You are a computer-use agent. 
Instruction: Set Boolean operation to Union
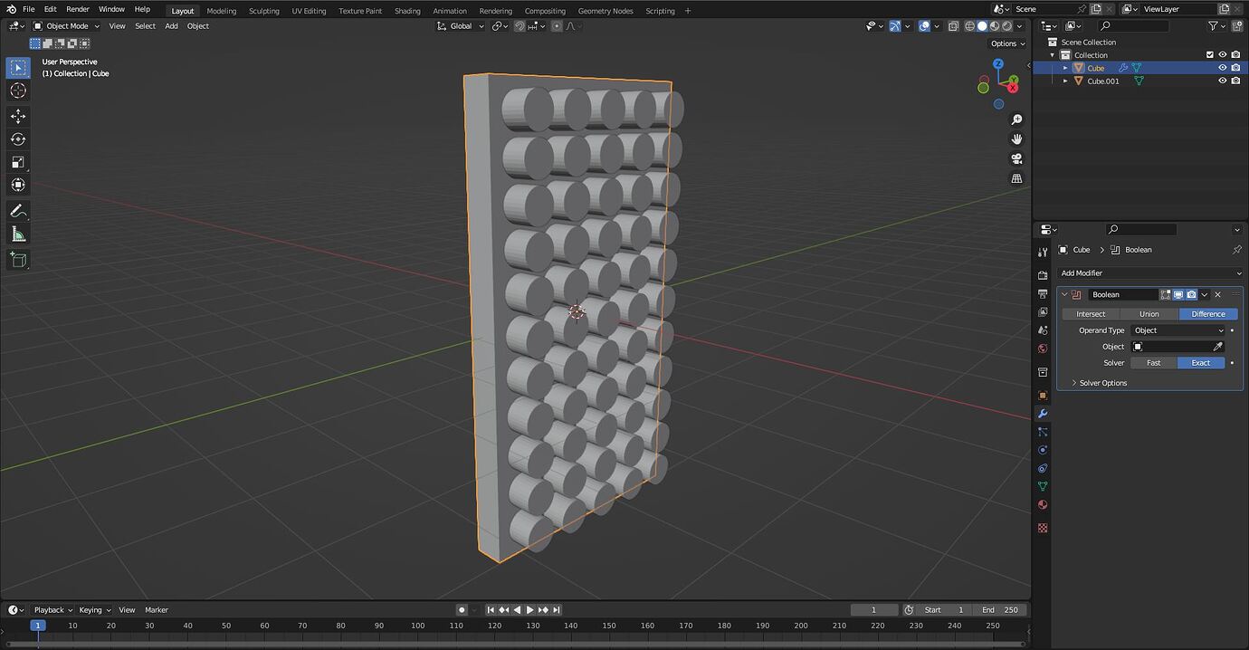[x=1149, y=314]
